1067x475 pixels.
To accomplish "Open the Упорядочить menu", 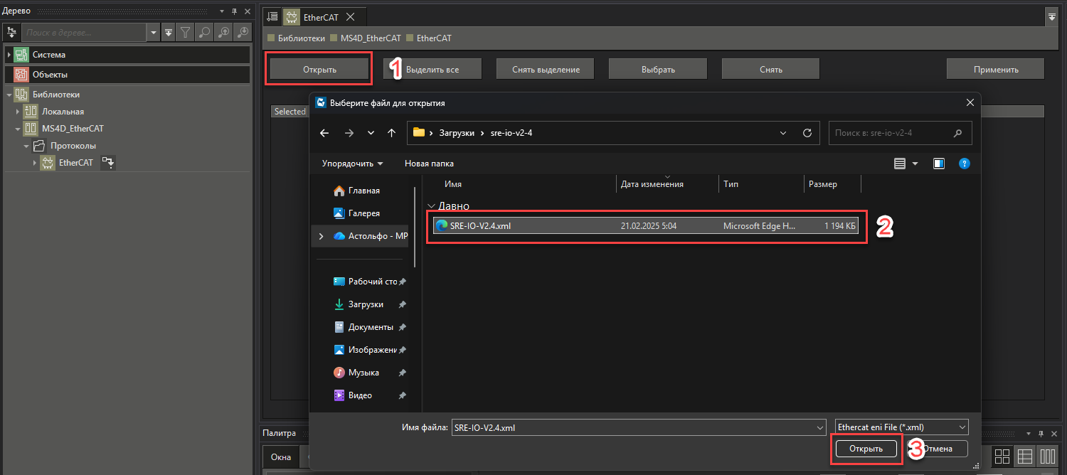I will (352, 164).
